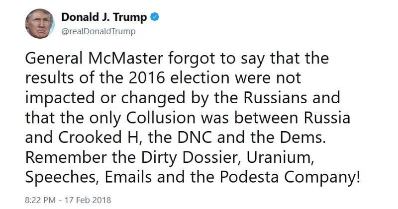Select the acronym DNC in the tweet
This screenshot has width=398, height=209.
(195, 138)
